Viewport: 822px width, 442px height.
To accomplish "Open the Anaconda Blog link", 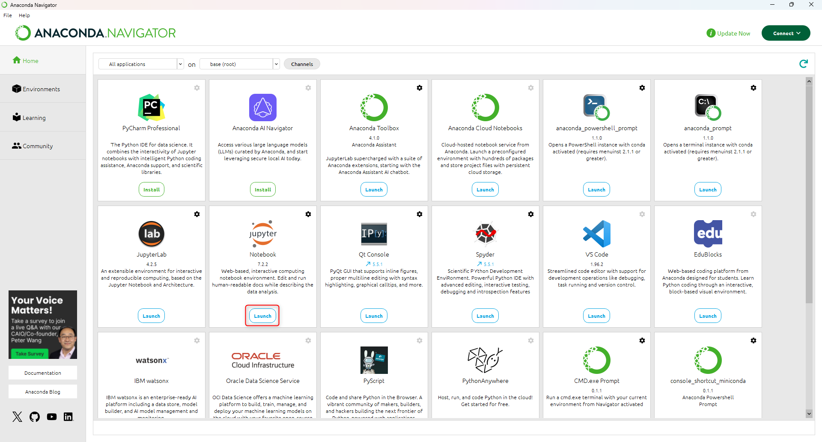I will tap(43, 391).
